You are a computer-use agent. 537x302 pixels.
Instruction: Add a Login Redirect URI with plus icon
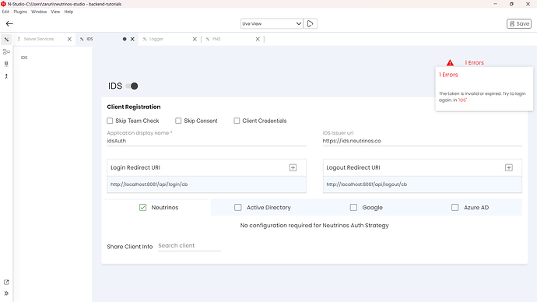point(293,167)
